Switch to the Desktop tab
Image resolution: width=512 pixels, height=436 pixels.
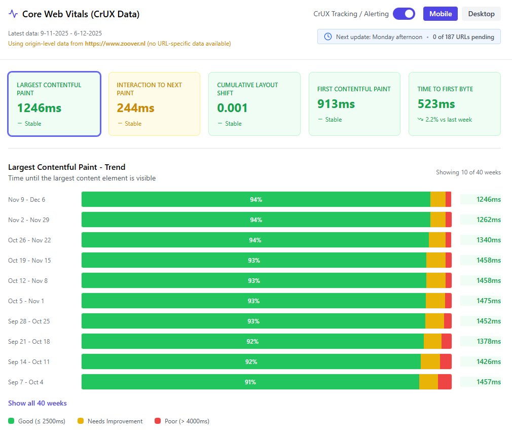pos(481,14)
